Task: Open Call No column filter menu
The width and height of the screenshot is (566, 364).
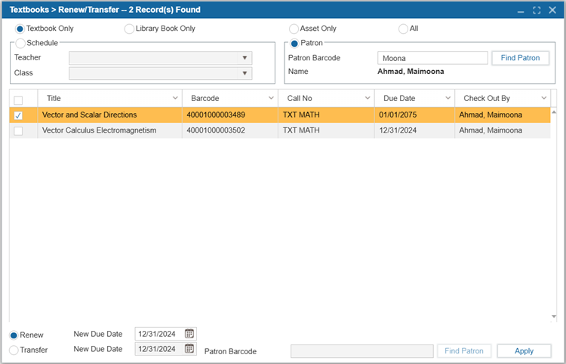Action: 368,98
